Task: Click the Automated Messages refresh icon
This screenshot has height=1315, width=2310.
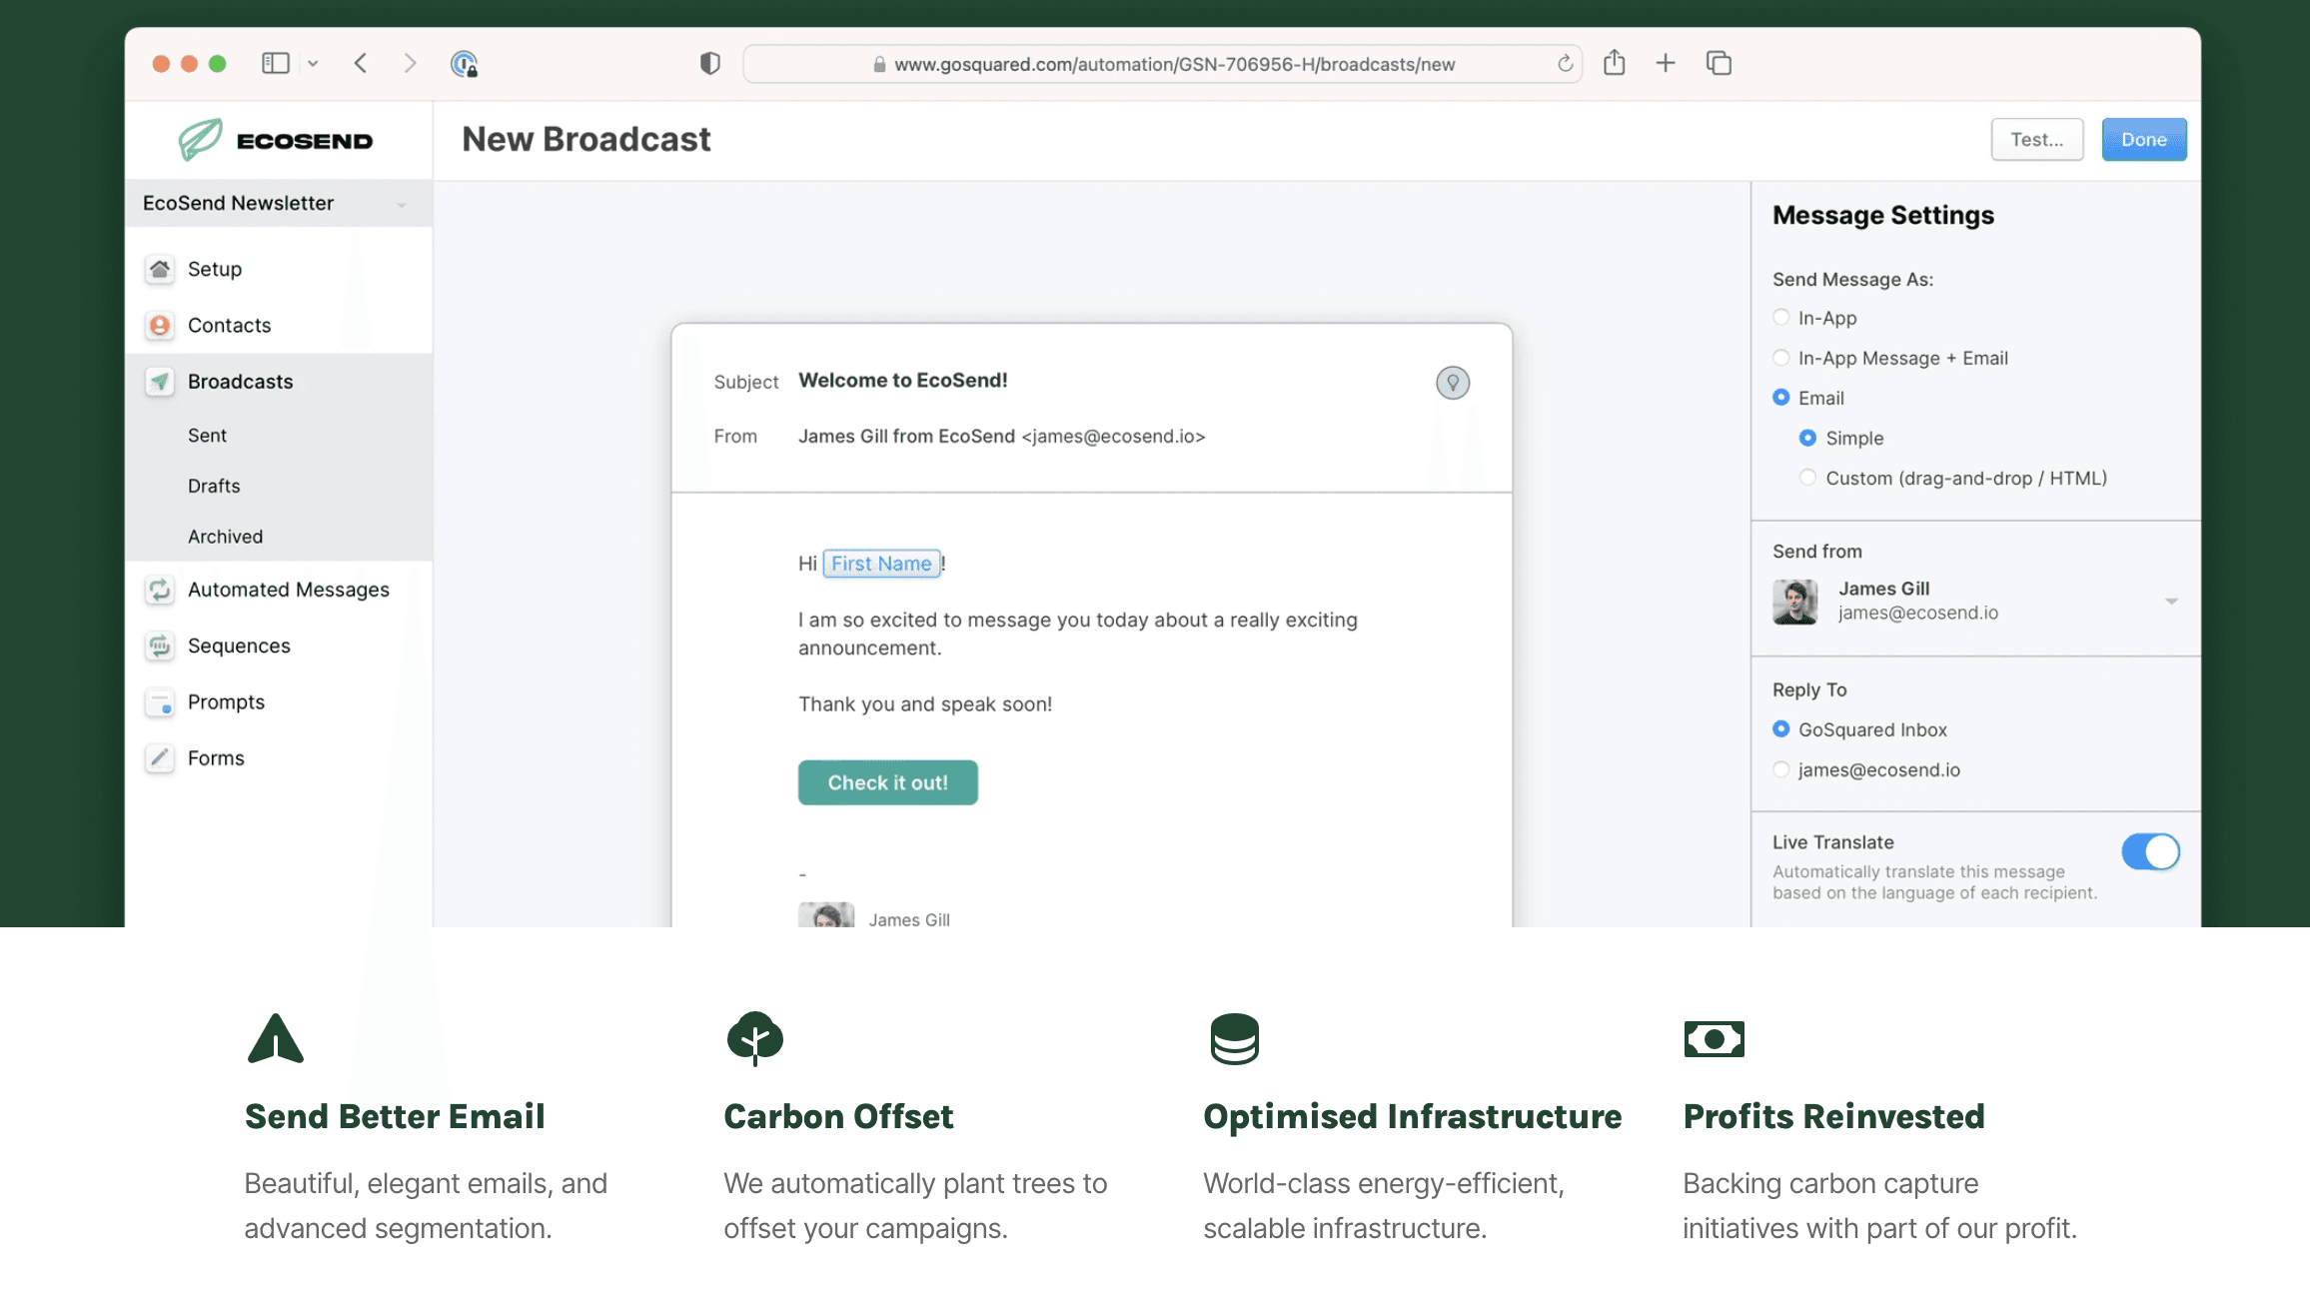Action: click(160, 590)
